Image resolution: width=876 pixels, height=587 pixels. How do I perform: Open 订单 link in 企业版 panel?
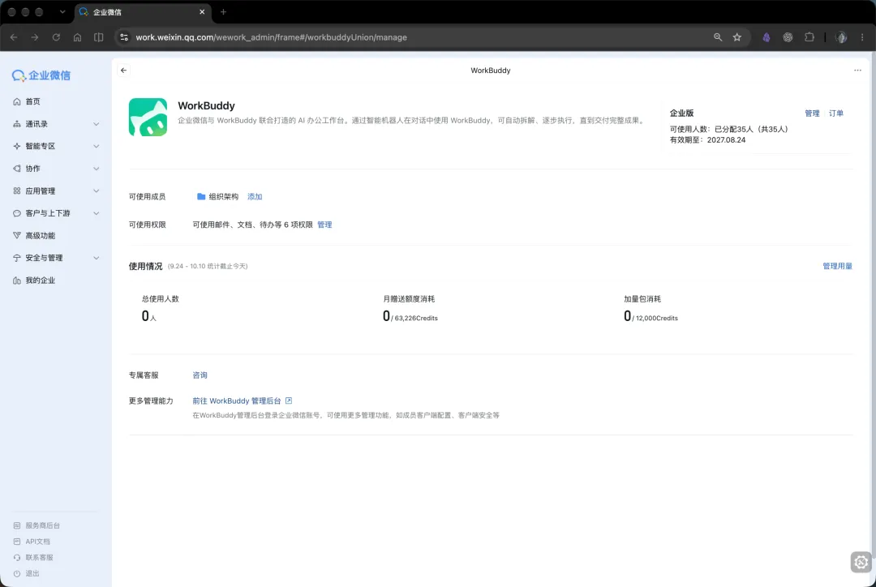tap(835, 114)
